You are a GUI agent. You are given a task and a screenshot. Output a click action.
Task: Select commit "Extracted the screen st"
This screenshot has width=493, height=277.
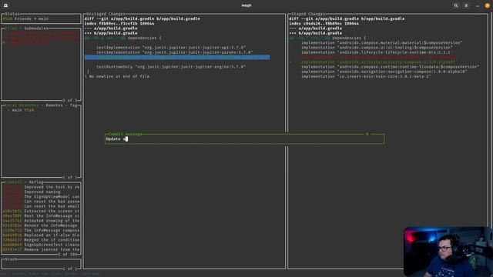click(x=41, y=211)
